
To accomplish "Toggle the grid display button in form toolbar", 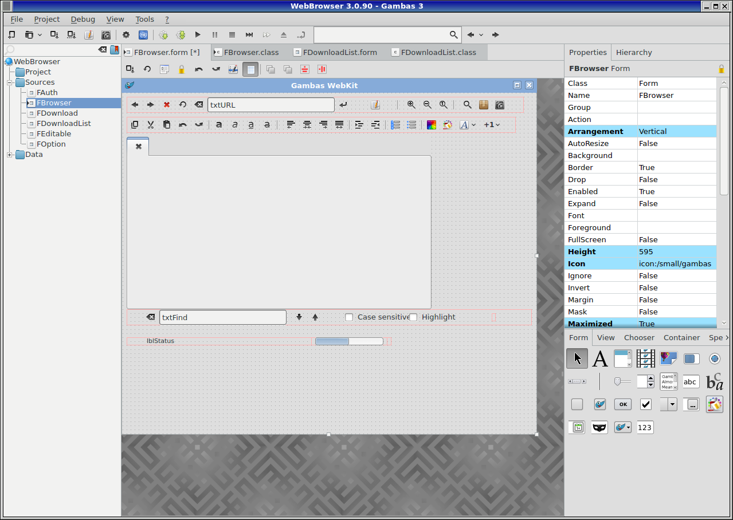I will coord(250,69).
